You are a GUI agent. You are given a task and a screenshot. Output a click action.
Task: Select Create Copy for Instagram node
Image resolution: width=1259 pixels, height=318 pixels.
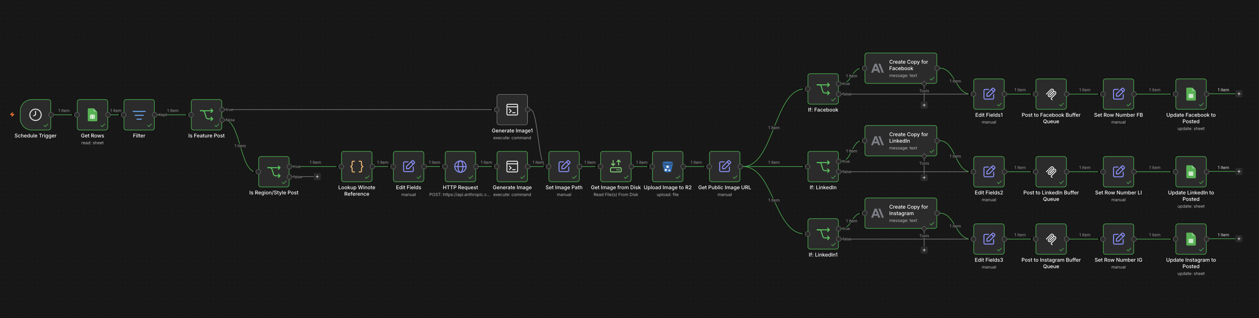click(x=901, y=213)
